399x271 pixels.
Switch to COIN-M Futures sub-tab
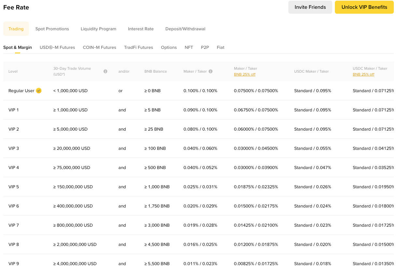click(99, 48)
